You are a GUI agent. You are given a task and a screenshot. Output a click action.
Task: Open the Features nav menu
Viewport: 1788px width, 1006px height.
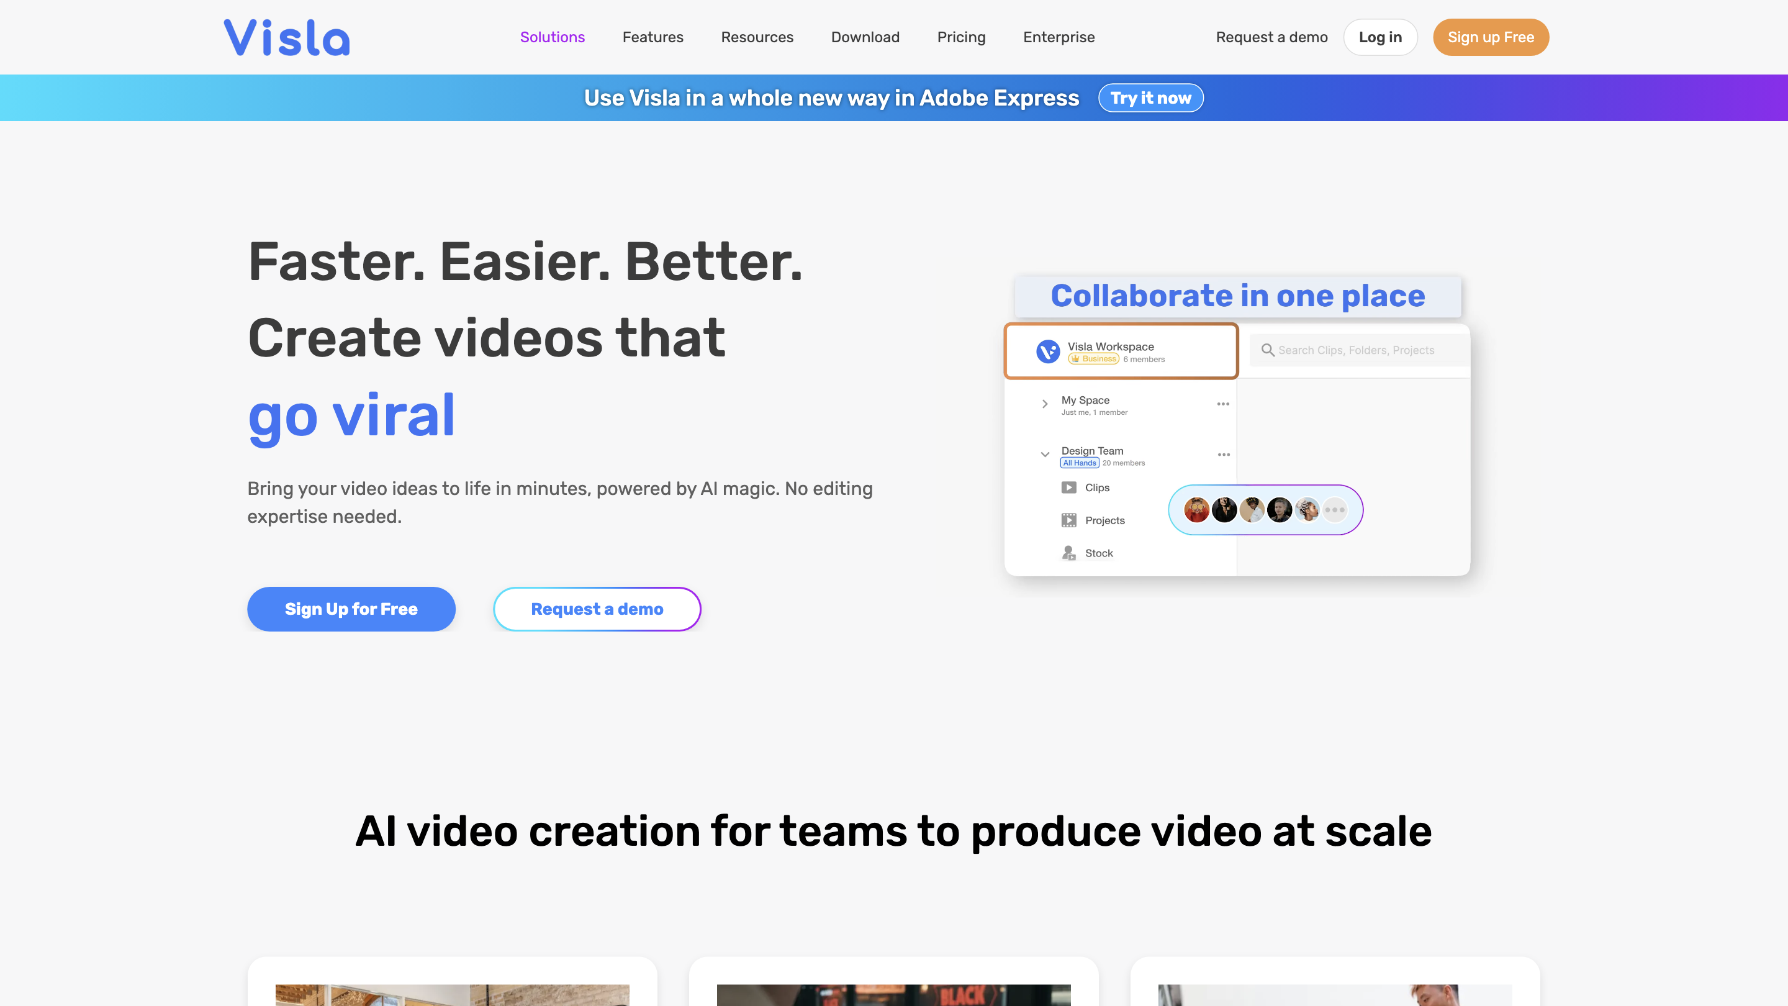[x=652, y=37]
